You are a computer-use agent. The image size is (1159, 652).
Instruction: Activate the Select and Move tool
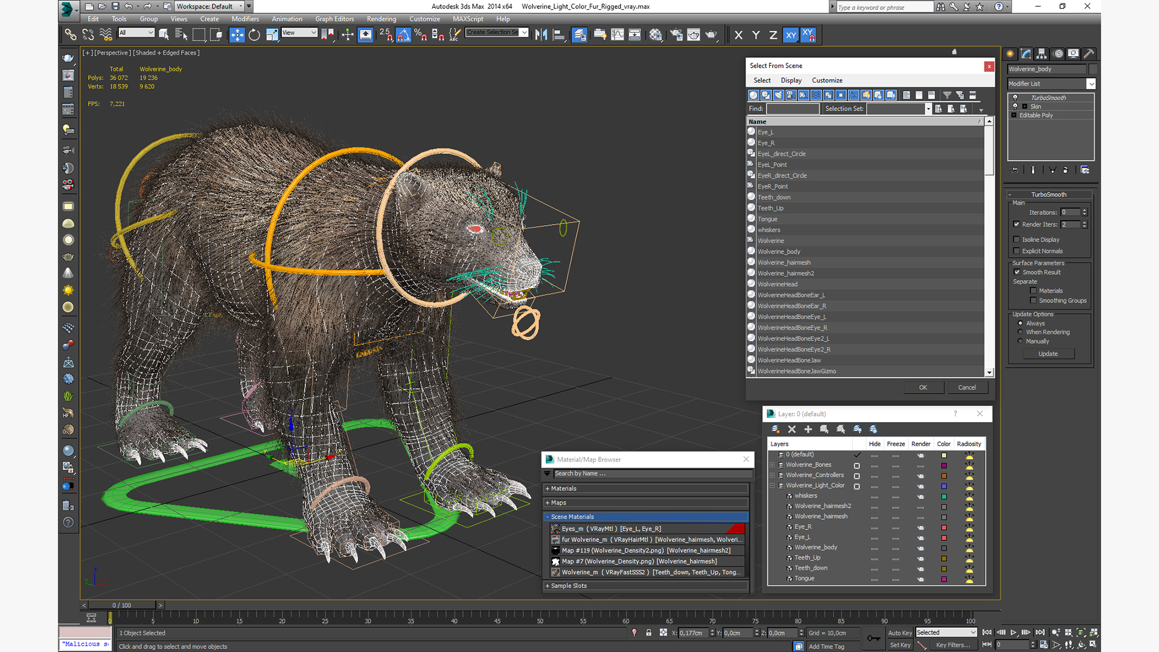pyautogui.click(x=237, y=35)
